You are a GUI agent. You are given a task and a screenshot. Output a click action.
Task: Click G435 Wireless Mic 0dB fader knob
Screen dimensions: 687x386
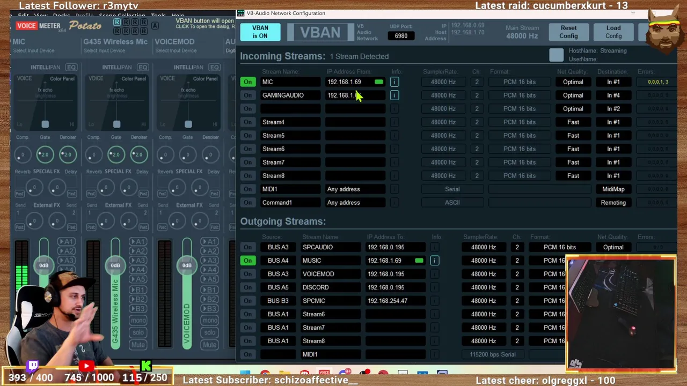115,265
